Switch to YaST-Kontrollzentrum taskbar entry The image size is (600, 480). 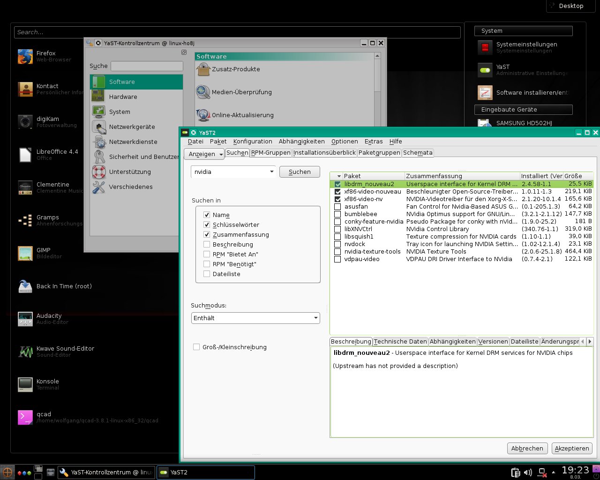click(x=107, y=472)
